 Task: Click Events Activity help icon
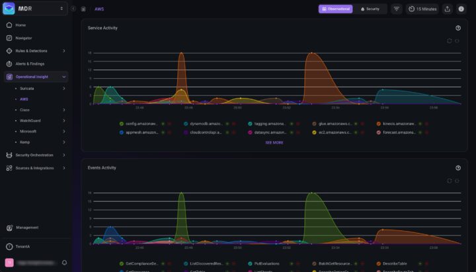point(458,168)
